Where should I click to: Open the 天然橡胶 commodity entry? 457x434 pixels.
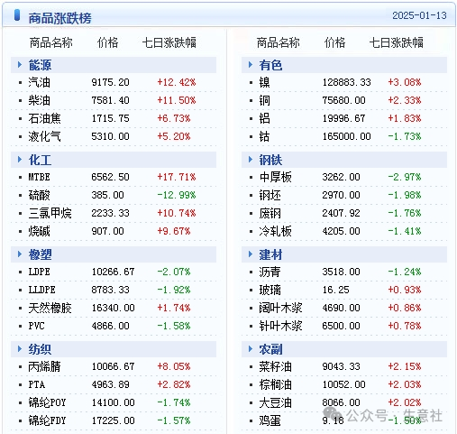(50, 308)
